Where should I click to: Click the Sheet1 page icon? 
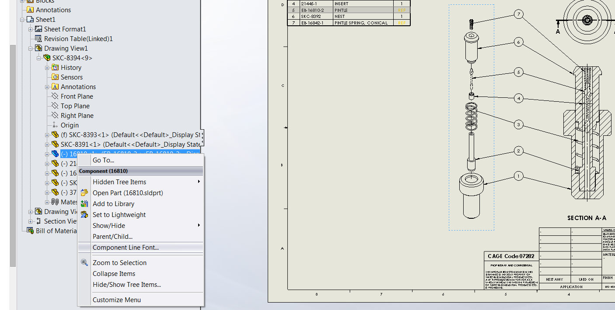[30, 19]
